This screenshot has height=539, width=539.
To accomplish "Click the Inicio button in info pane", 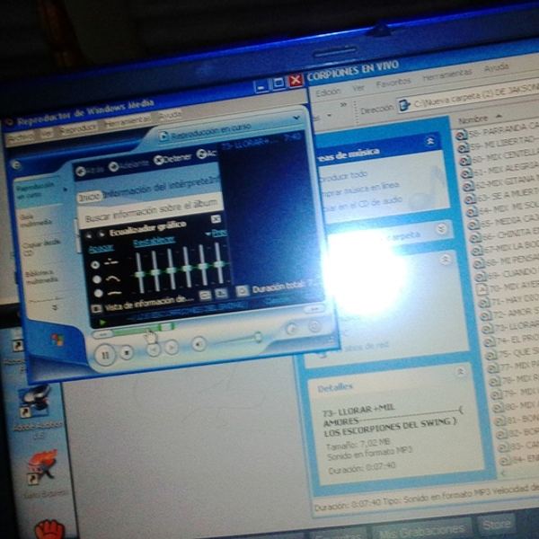I will tap(90, 197).
